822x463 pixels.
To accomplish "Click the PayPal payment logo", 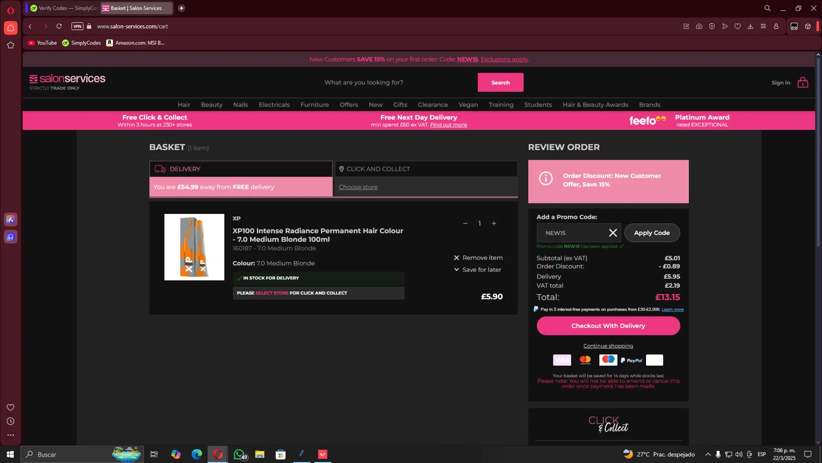I will 631,360.
